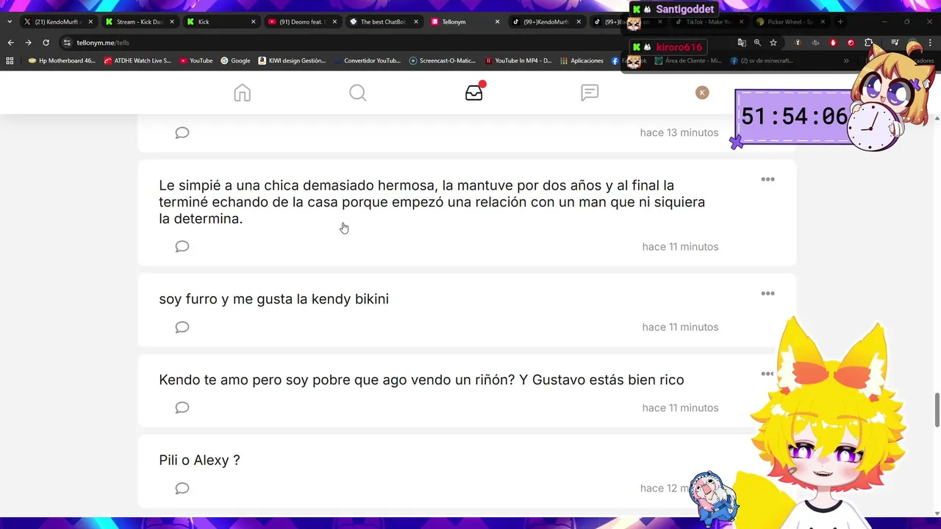The width and height of the screenshot is (941, 529).
Task: Open three-dot options for 'Kendo te amo' tell
Action: (x=767, y=374)
